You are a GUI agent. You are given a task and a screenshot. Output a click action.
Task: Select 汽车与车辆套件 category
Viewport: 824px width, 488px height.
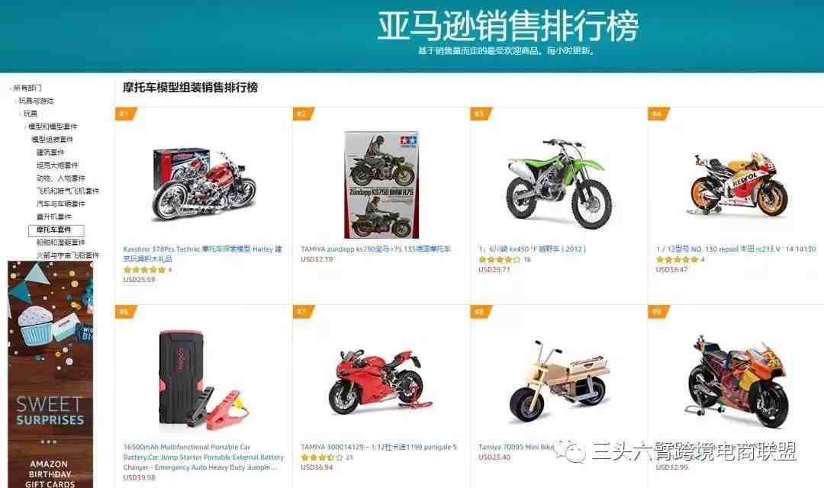pyautogui.click(x=60, y=204)
